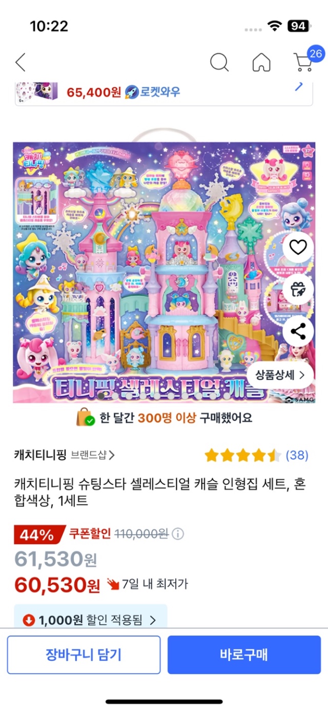This screenshot has height=711, width=328.
Task: Tap the star rating display
Action: coord(243,455)
